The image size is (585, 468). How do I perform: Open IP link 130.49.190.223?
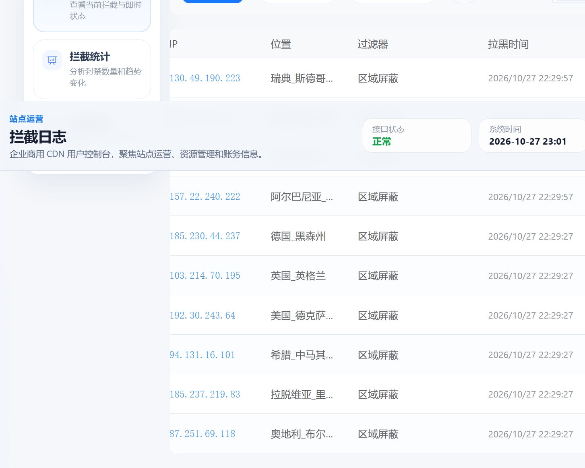[205, 78]
